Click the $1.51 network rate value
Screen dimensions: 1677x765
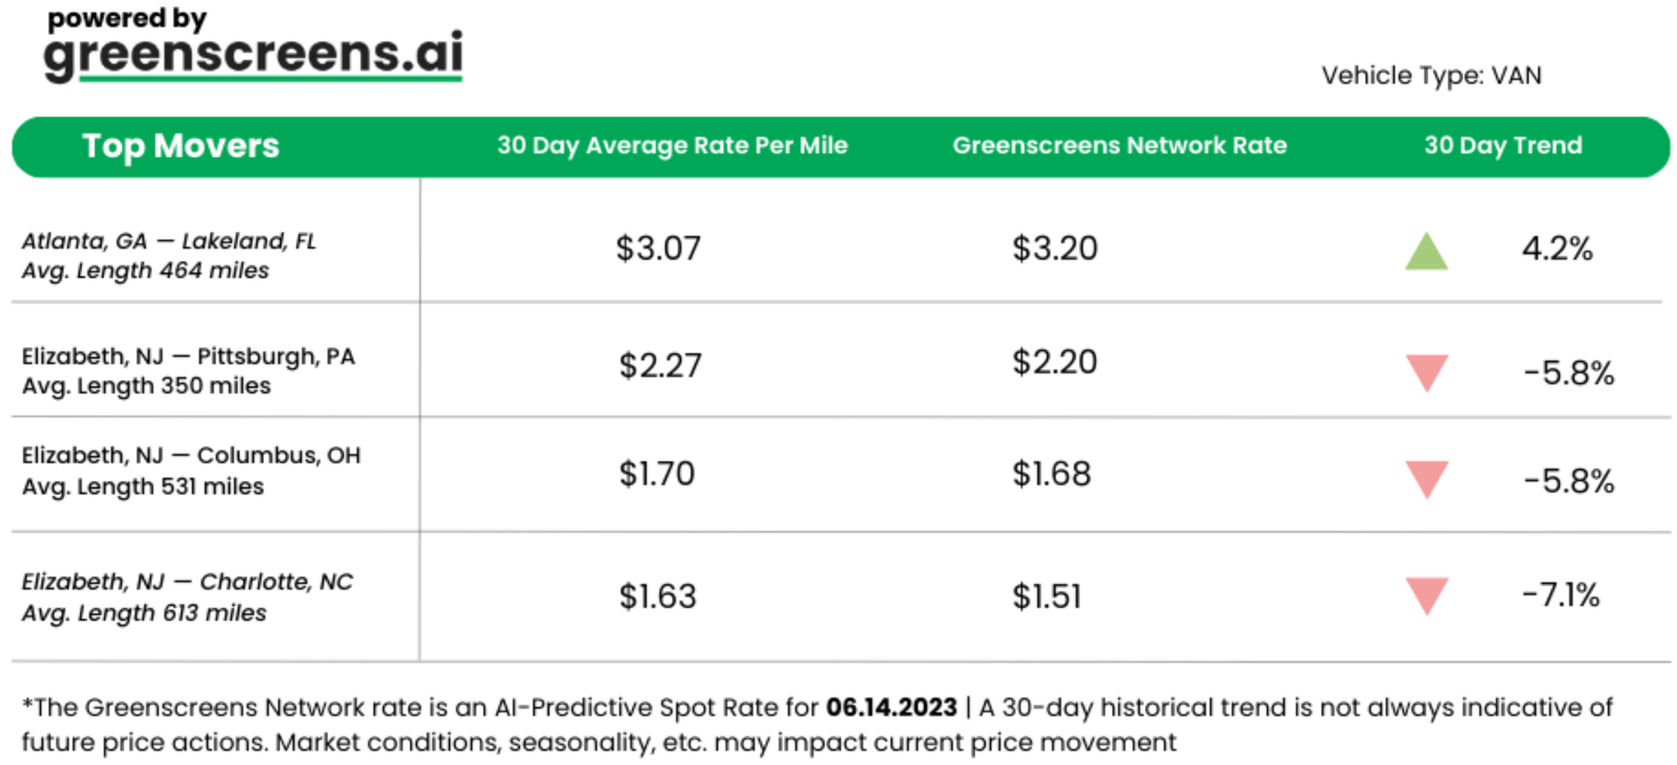pyautogui.click(x=1046, y=597)
